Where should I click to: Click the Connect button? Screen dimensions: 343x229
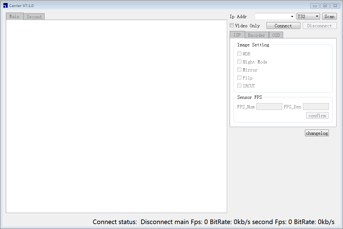283,25
